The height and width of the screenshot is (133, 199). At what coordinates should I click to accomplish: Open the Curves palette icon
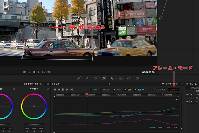point(79,78)
